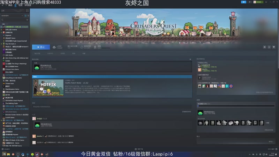
Task: Click the cloud status icon
Action: tap(54, 47)
